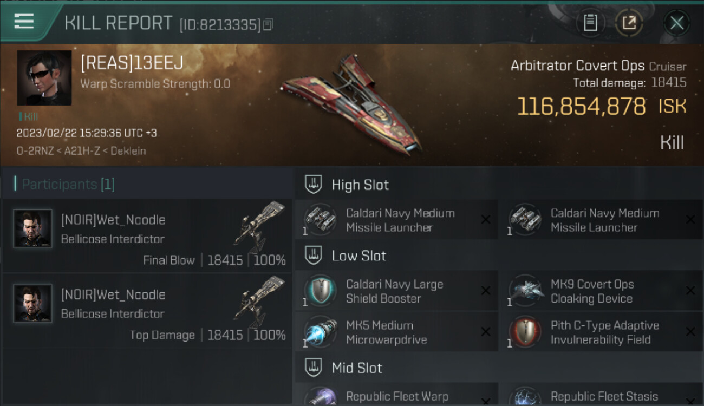This screenshot has height=406, width=704.
Task: Click the Arbitrator Covert Ops ship image
Action: click(352, 103)
